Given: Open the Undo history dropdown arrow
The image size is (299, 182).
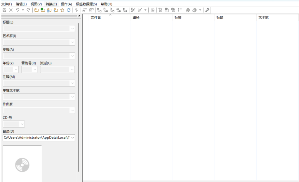Looking at the screenshot, I should pos(23,10).
